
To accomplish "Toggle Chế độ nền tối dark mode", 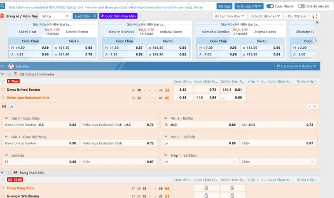I will (x=301, y=6).
